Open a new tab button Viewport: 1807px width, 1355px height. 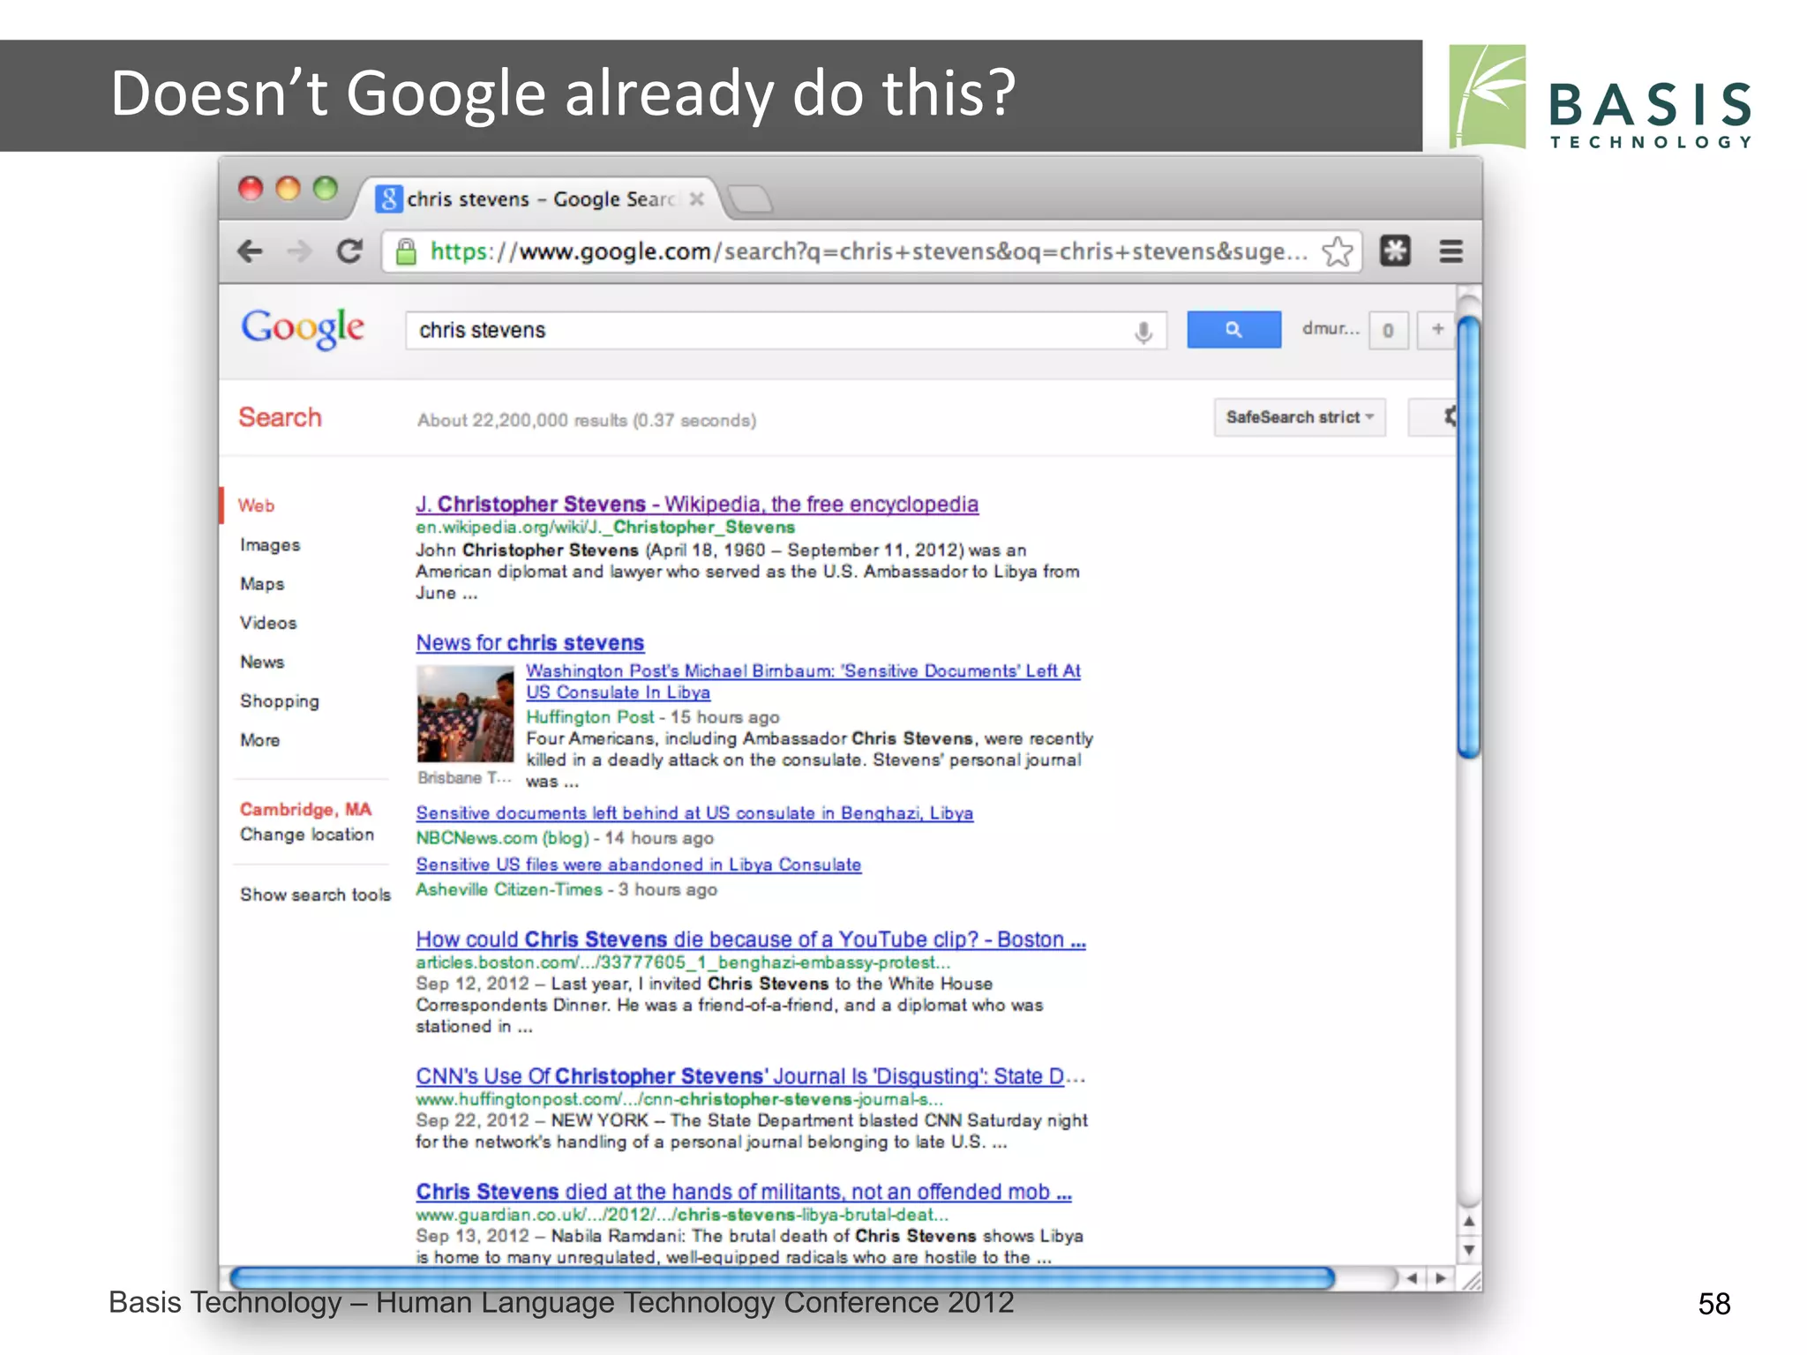[751, 199]
